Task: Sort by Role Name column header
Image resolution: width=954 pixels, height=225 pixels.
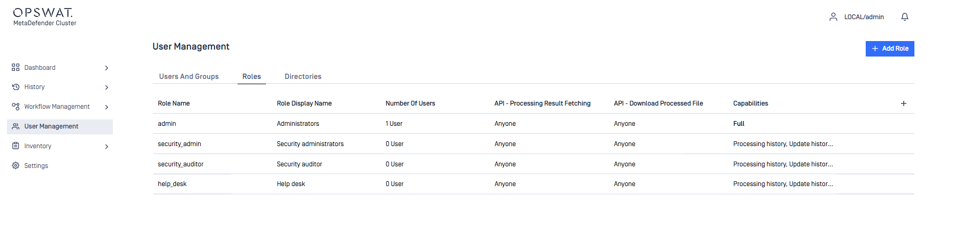Action: click(174, 103)
